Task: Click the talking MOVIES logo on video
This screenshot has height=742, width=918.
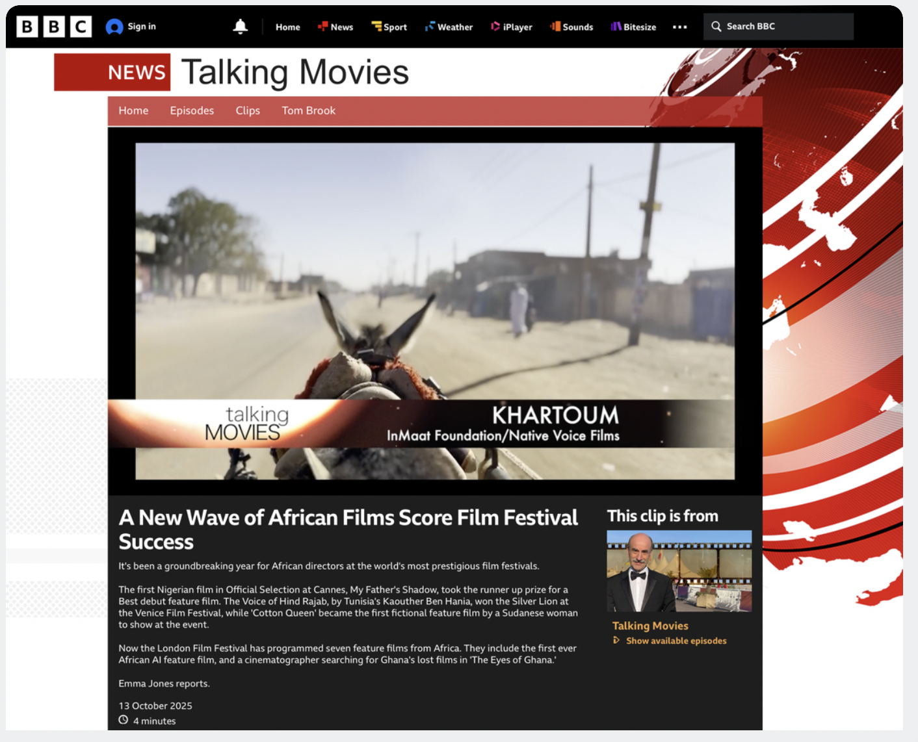Action: pos(247,424)
